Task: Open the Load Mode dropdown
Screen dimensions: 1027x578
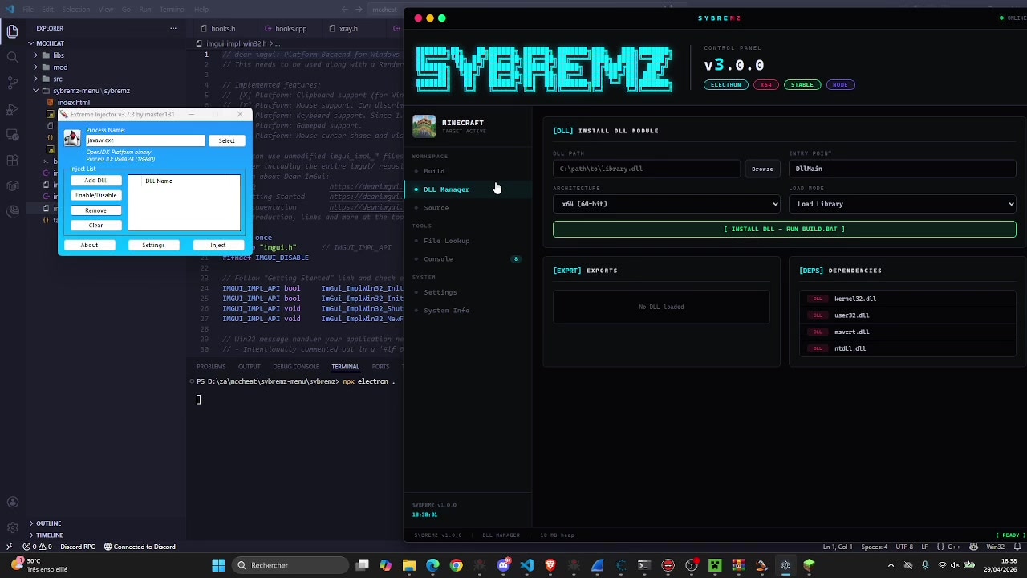Action: [903, 204]
